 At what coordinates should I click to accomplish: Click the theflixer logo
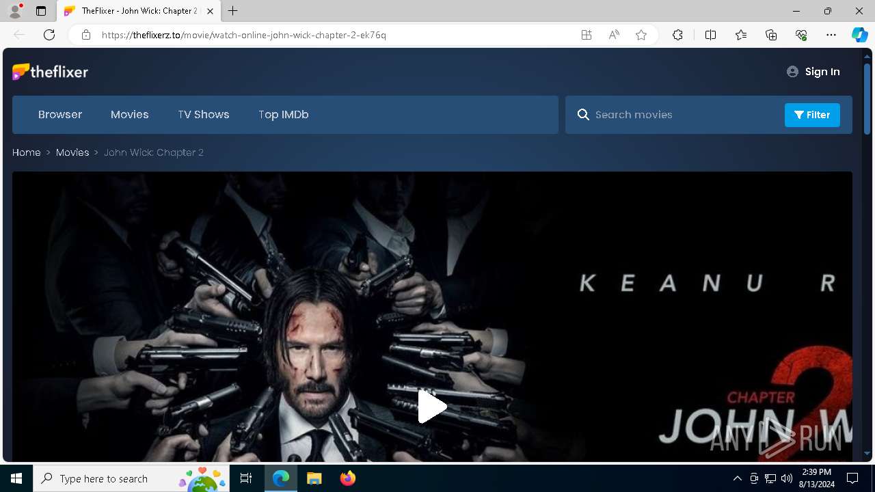tap(50, 72)
